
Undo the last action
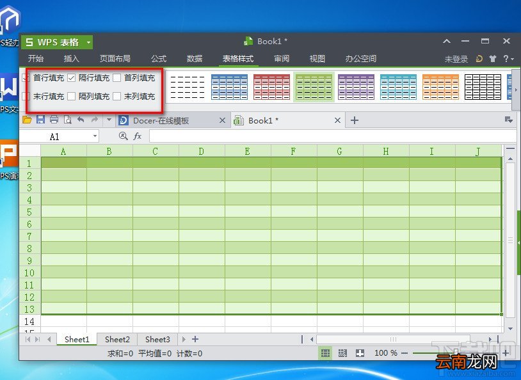tap(81, 120)
